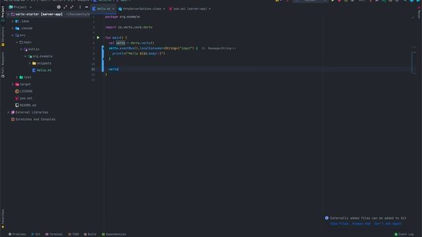Expand the .vscode folder
422x237 pixels.
pyautogui.click(x=13, y=28)
